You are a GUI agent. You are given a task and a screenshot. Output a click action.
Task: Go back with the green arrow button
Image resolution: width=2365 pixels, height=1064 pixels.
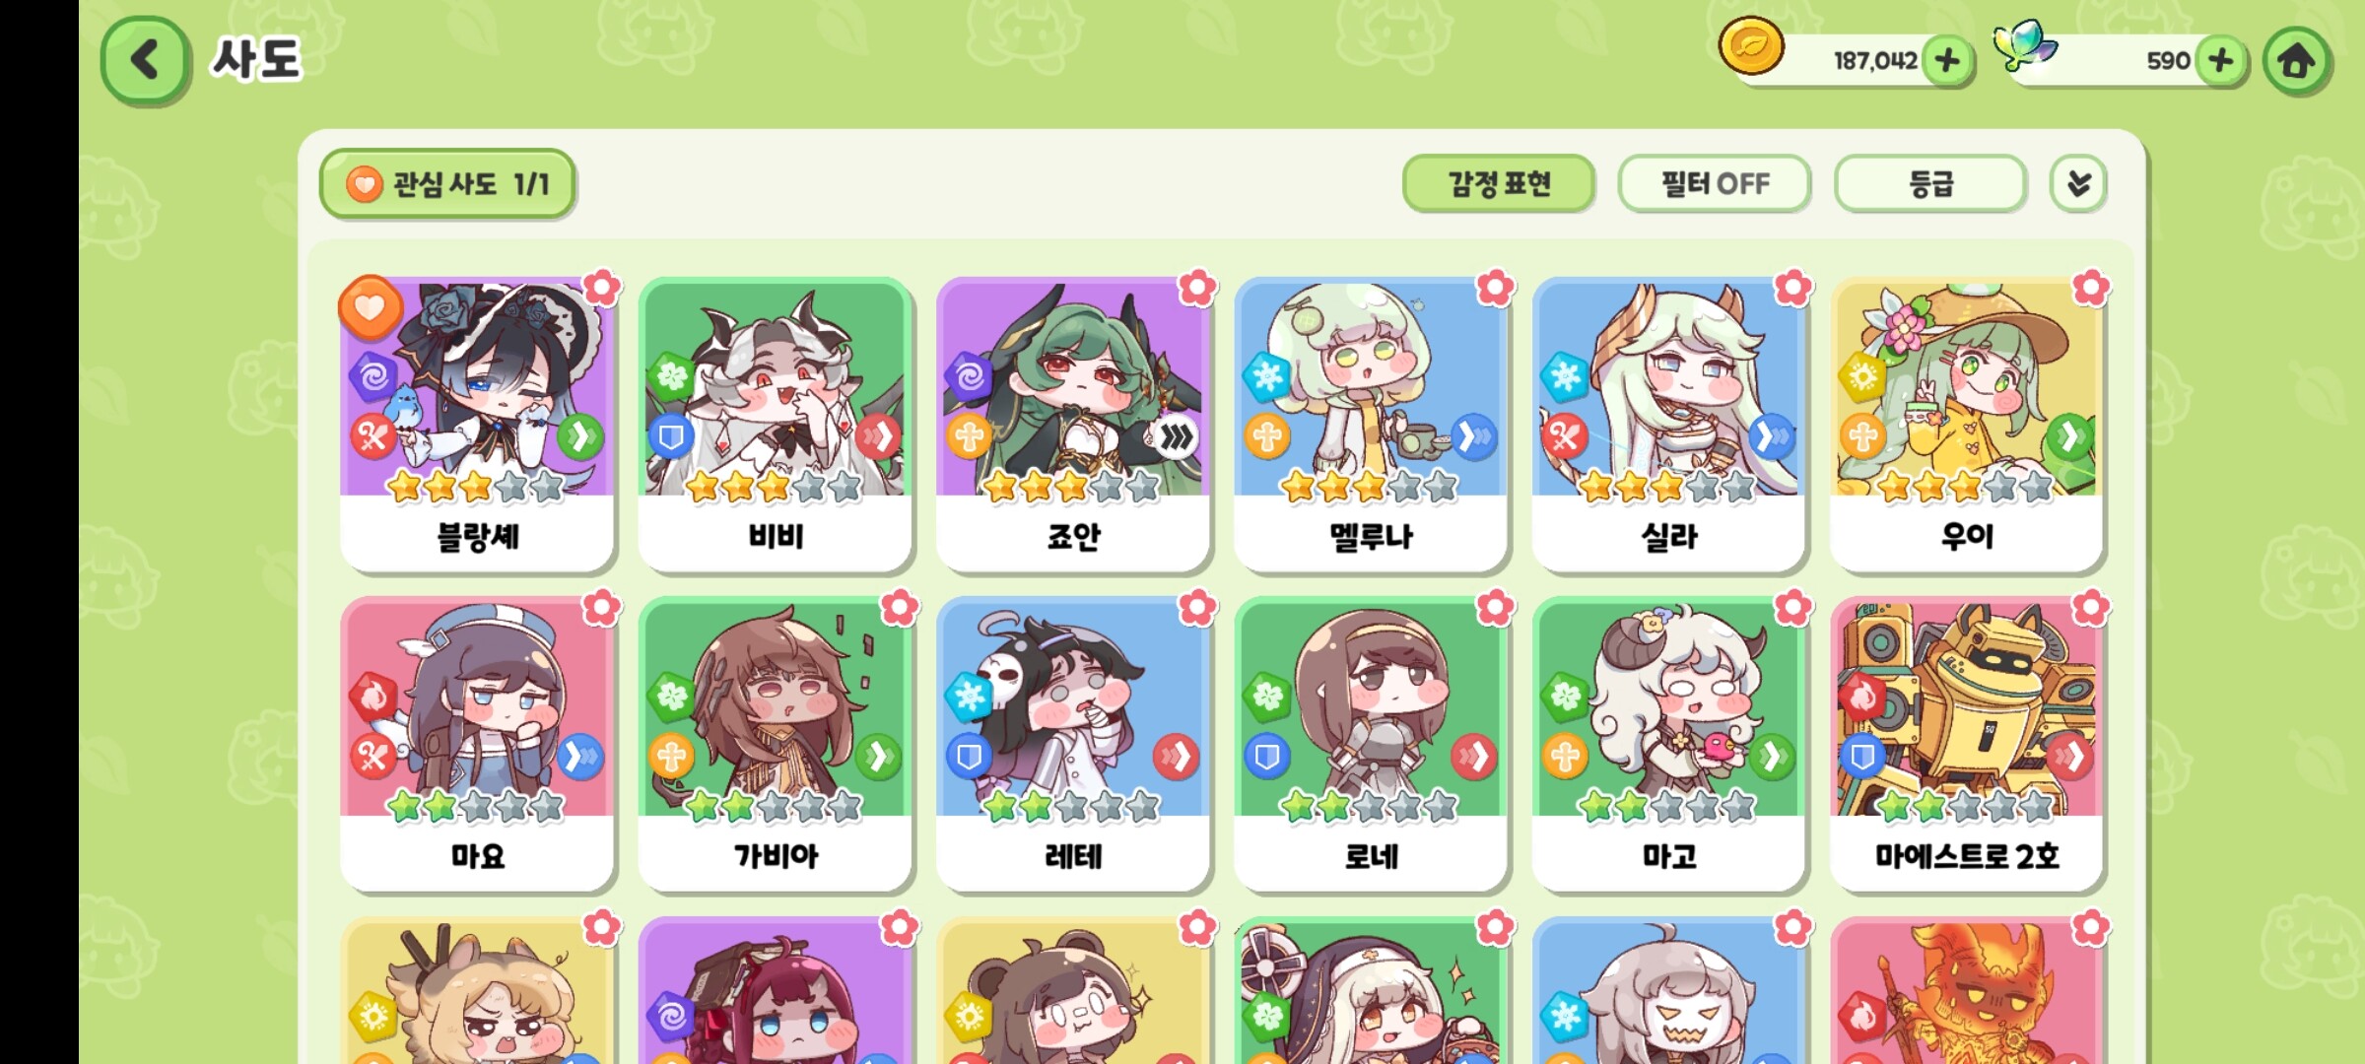(145, 60)
